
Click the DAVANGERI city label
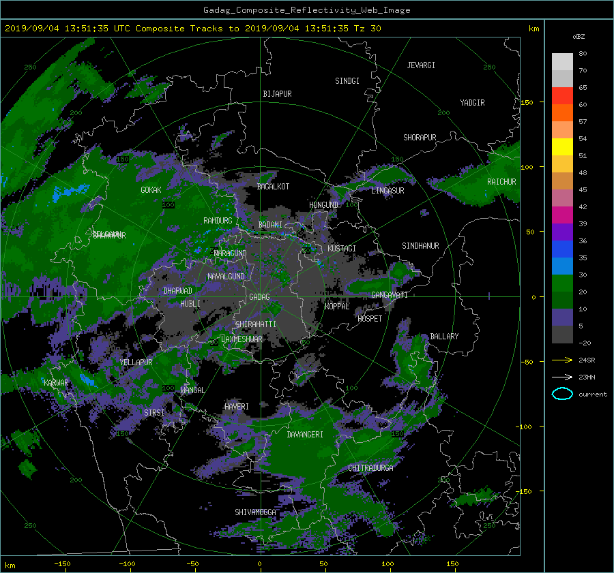pyautogui.click(x=305, y=435)
